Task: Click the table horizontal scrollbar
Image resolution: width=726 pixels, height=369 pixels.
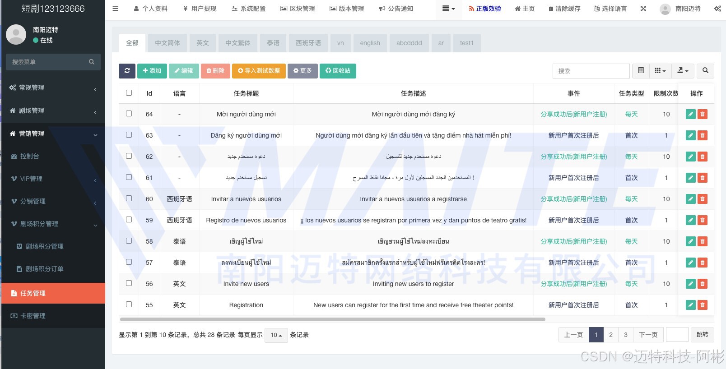Action: [x=333, y=319]
